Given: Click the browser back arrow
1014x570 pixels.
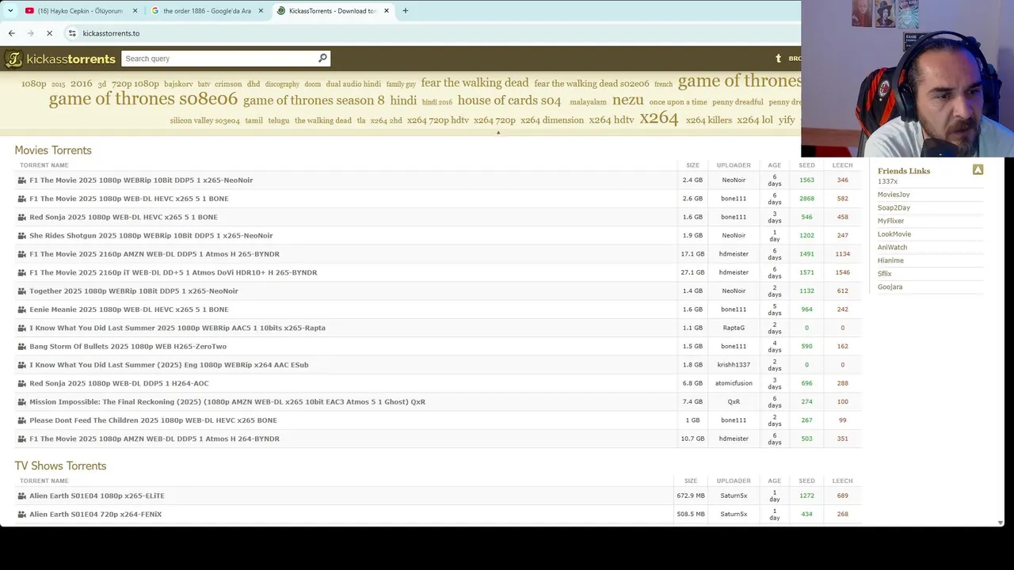Looking at the screenshot, I should click(11, 33).
